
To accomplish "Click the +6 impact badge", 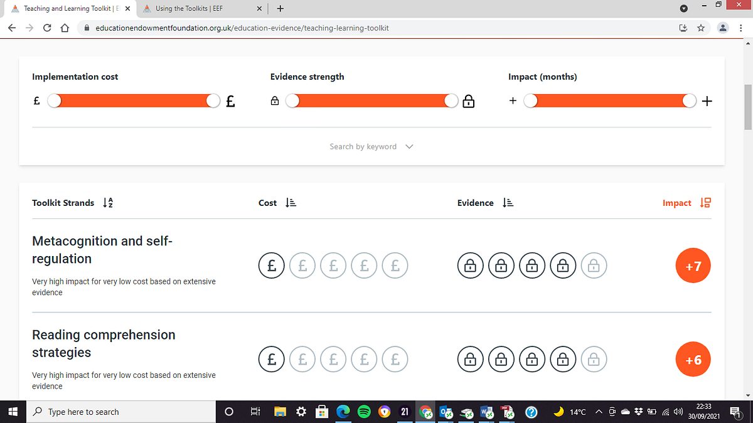I will (693, 360).
